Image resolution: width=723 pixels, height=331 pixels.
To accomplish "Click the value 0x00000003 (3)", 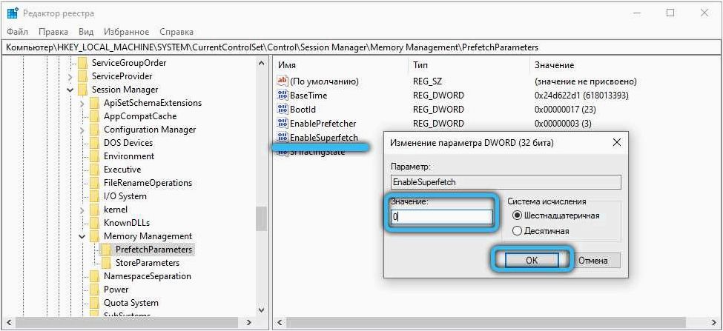I will [x=563, y=124].
